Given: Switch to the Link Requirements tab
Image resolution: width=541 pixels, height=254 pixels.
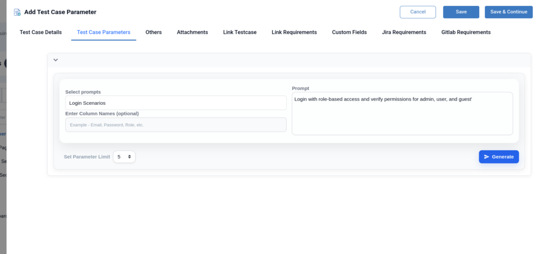Looking at the screenshot, I should pyautogui.click(x=294, y=32).
